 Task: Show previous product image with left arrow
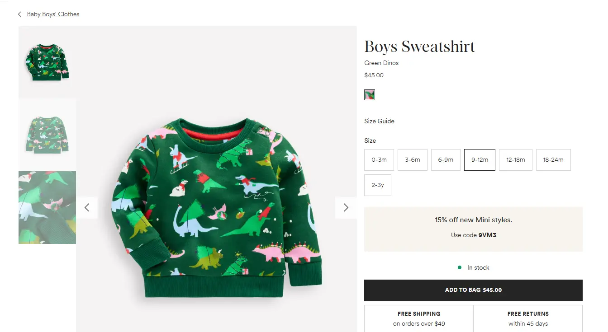(87, 207)
